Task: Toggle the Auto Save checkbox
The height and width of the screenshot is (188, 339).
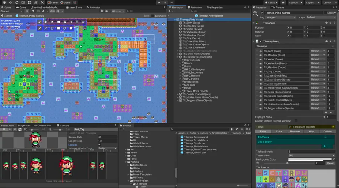Action: [x=153, y=16]
